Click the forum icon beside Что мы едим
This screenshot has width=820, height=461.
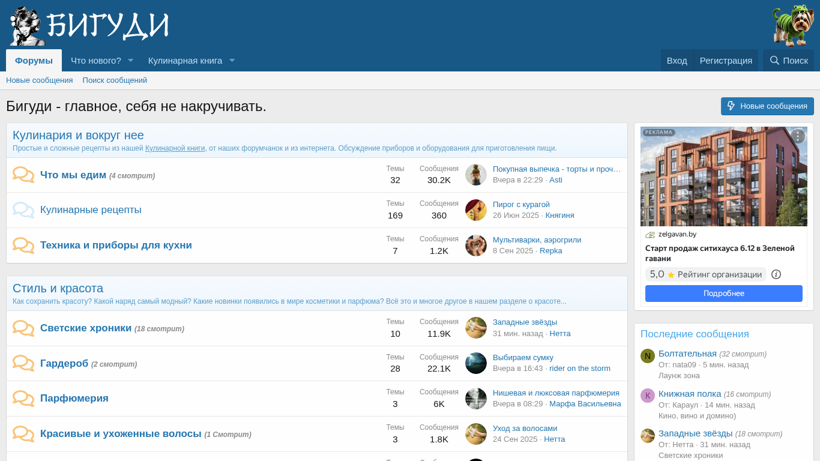click(x=23, y=175)
